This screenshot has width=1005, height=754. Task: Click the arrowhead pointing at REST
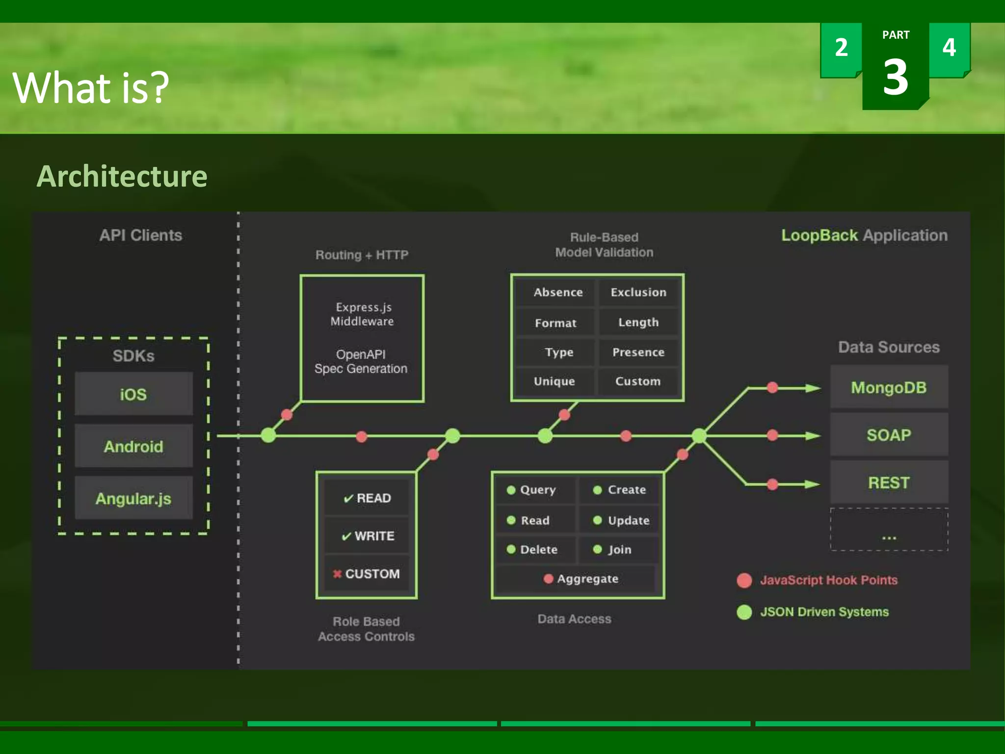click(x=813, y=485)
